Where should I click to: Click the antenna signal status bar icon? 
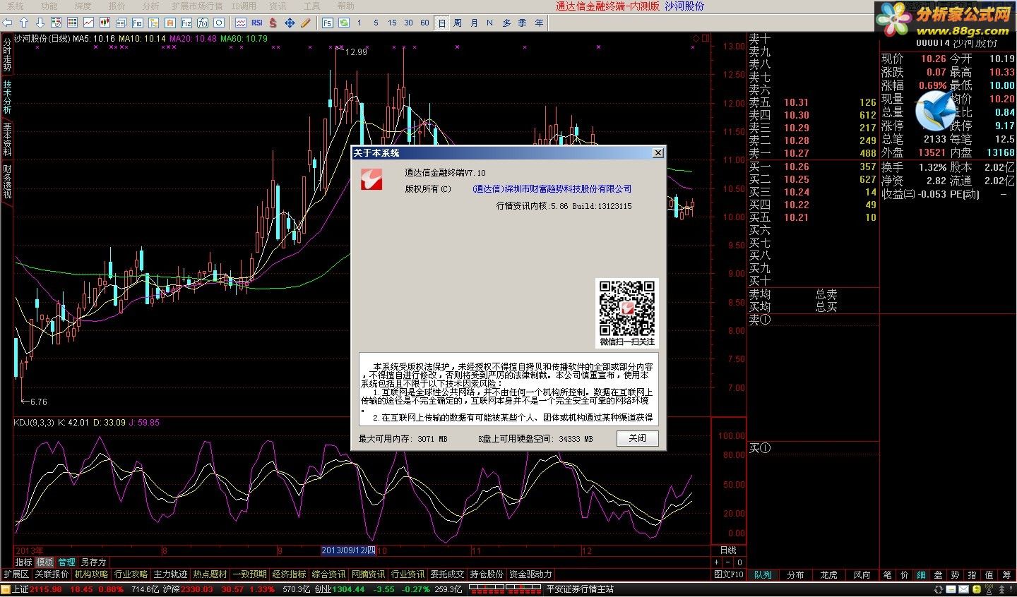989,589
